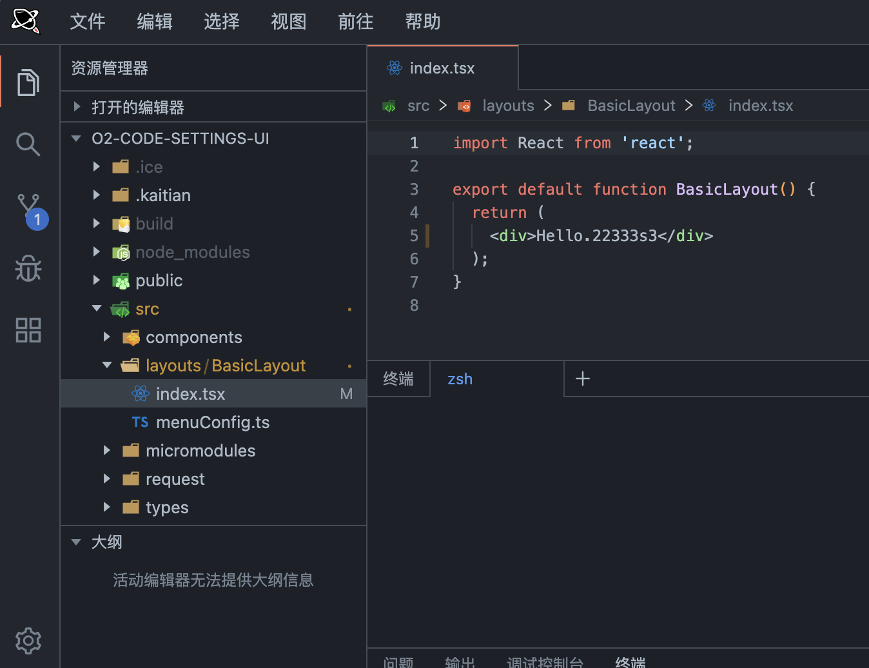Click the app logo in top-left corner
The image size is (869, 668).
pos(26,21)
